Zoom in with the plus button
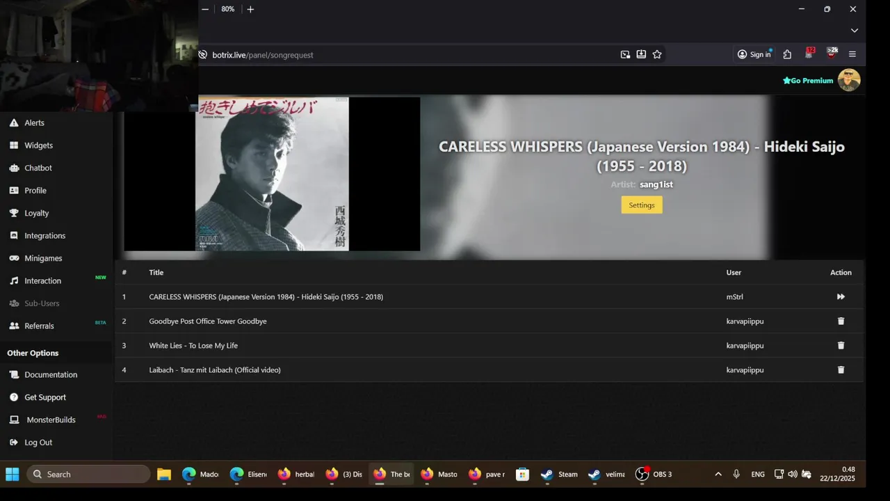This screenshot has width=890, height=501. 250,9
